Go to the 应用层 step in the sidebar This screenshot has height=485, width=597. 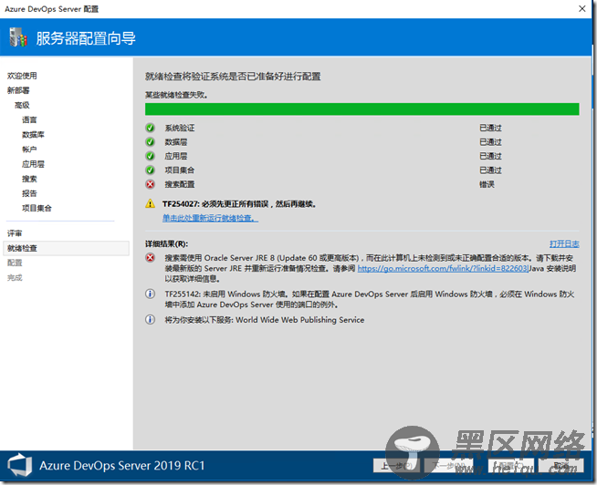[x=33, y=164]
